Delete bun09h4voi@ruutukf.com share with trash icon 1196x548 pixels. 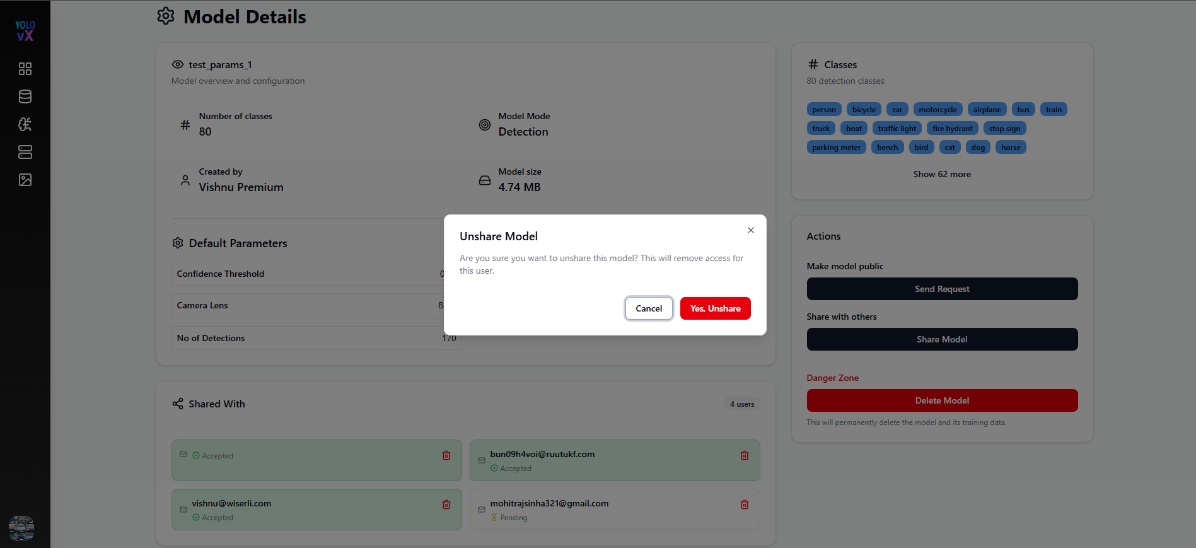coord(745,455)
